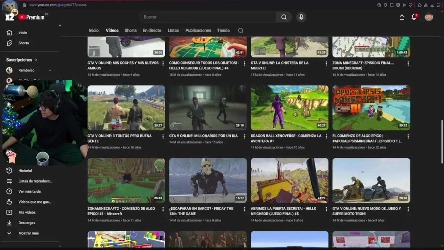Open video title GTA V ONLINE: 3 TONTOS PERO BUENA GENTE
The image size is (444, 250).
120,139
